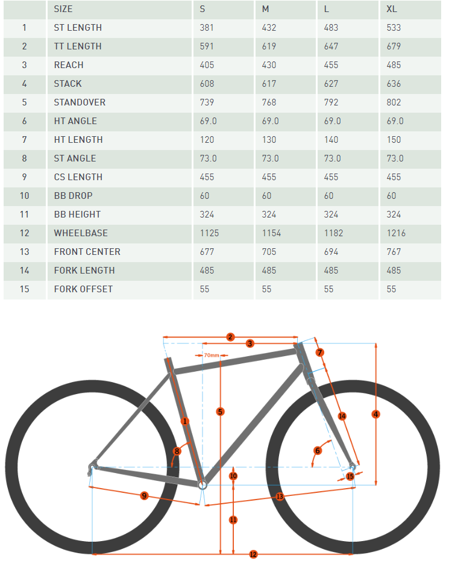Click orange marker 9 on chainstay

tap(144, 495)
